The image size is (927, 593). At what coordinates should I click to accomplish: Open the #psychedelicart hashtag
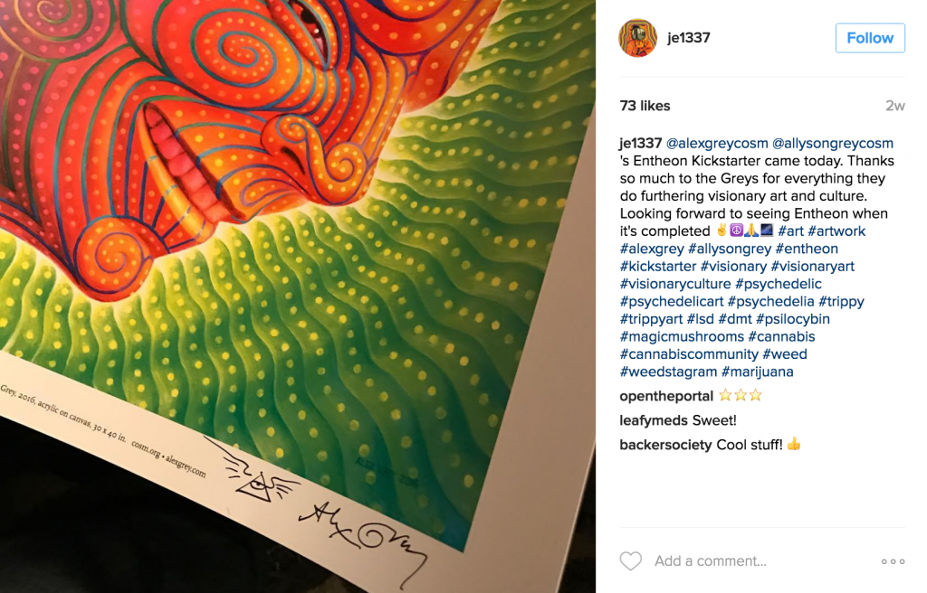click(672, 301)
